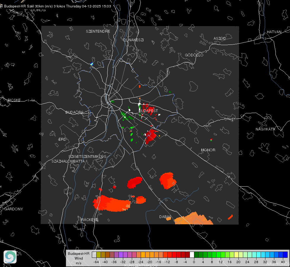Click the -64 legend value
Viewport: 290px width, 267px height.
pos(96,262)
